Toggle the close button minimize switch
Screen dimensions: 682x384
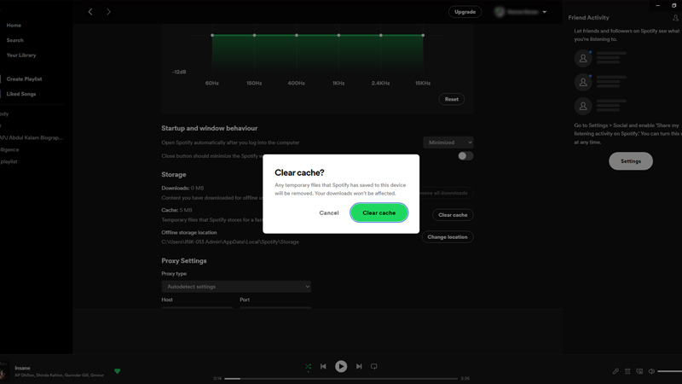point(465,156)
